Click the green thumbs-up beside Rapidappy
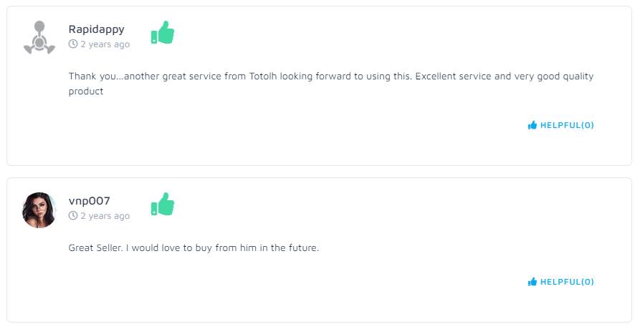The height and width of the screenshot is (329, 640). point(163,33)
